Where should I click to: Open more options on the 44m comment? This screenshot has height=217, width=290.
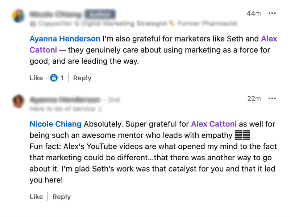(272, 13)
